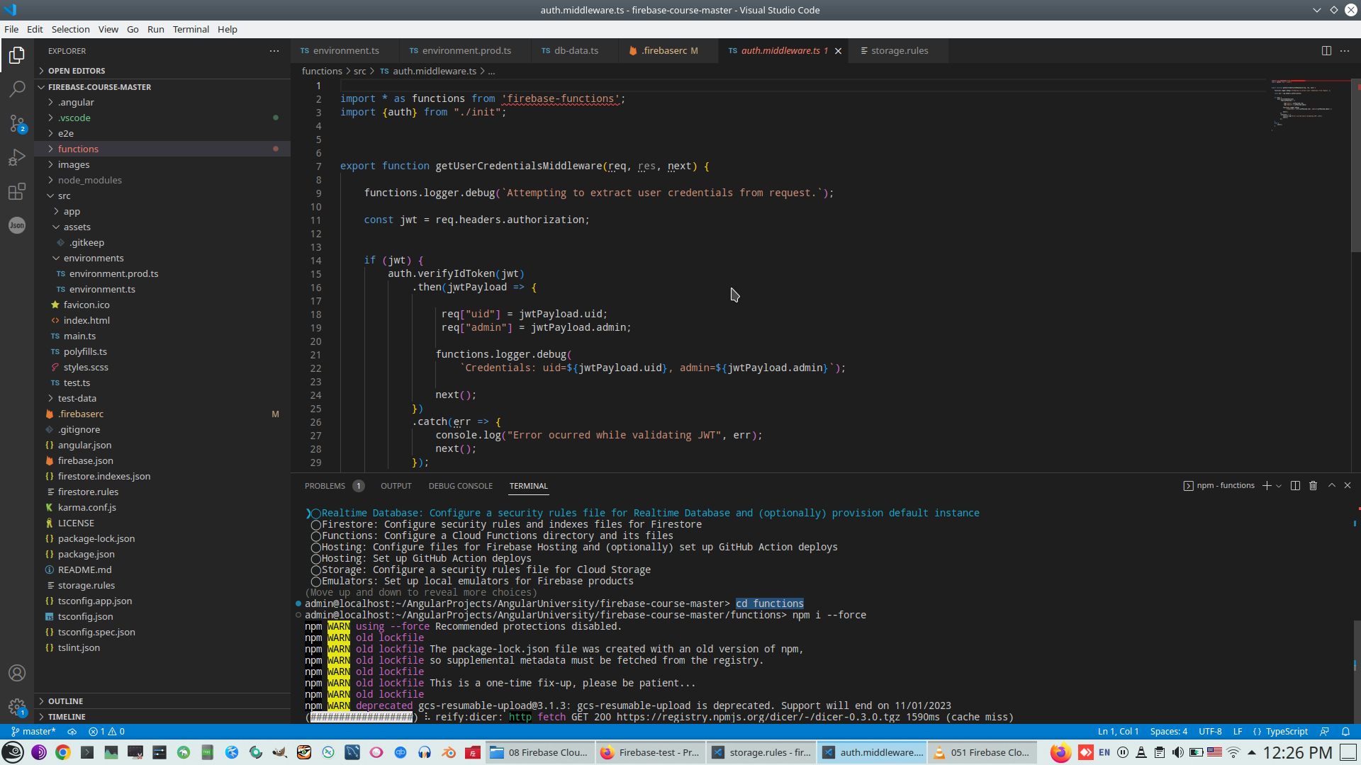
Task: Click TypeScript language mode in status bar
Action: [1286, 732]
